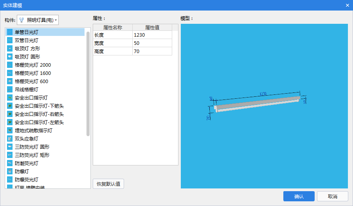
Task: Click the 属性值 column header
Action: (x=152, y=27)
